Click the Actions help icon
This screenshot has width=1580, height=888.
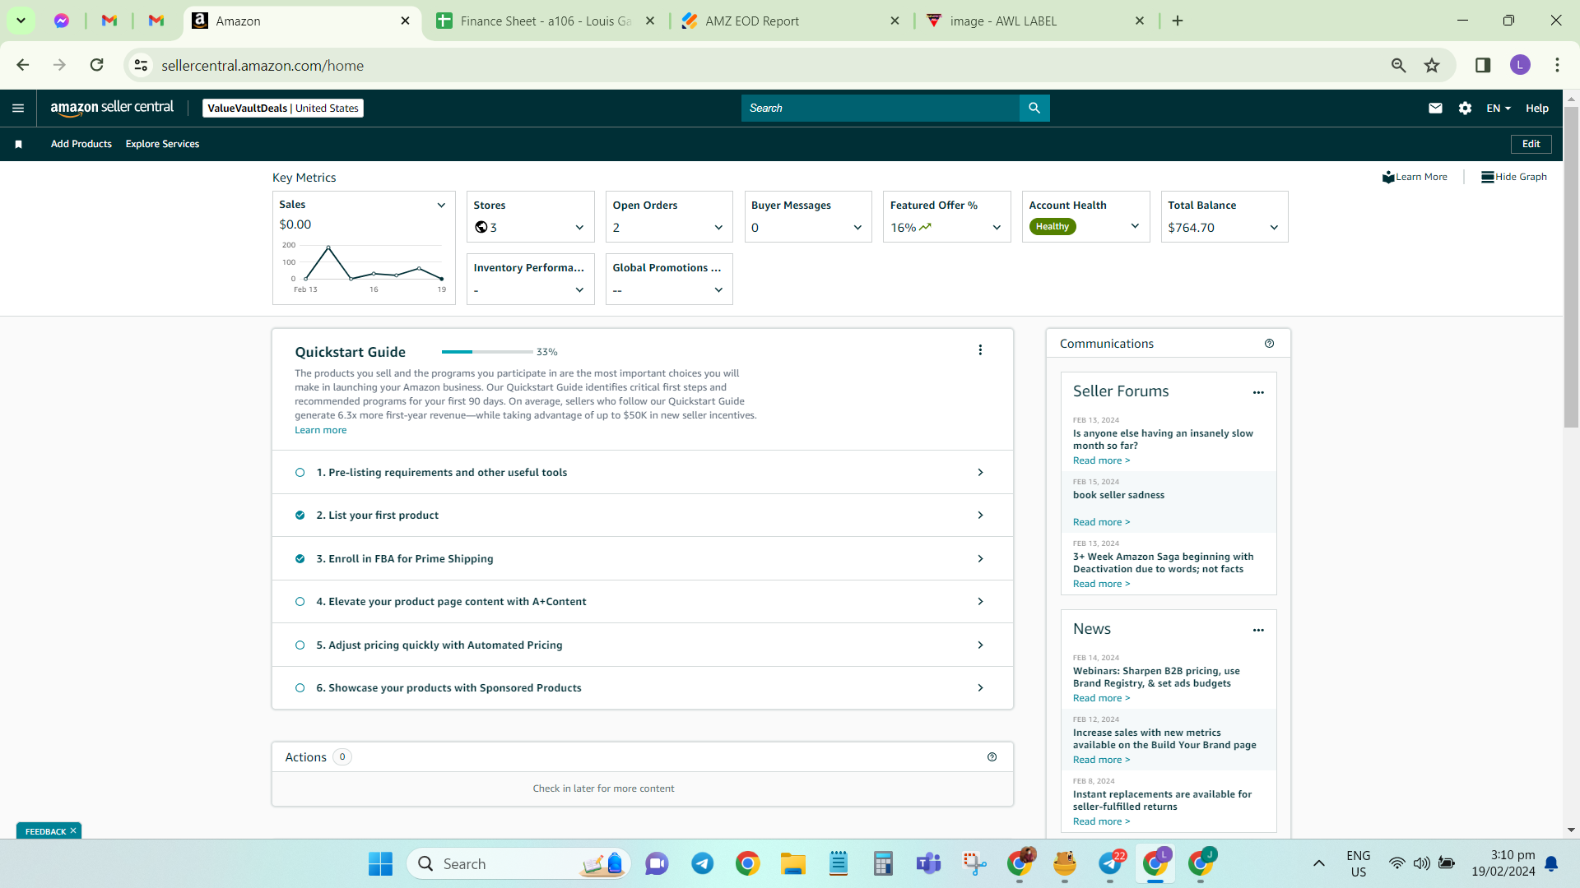tap(992, 757)
